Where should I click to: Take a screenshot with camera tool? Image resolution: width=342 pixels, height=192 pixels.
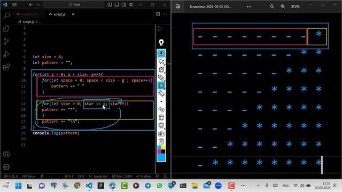click(x=161, y=134)
